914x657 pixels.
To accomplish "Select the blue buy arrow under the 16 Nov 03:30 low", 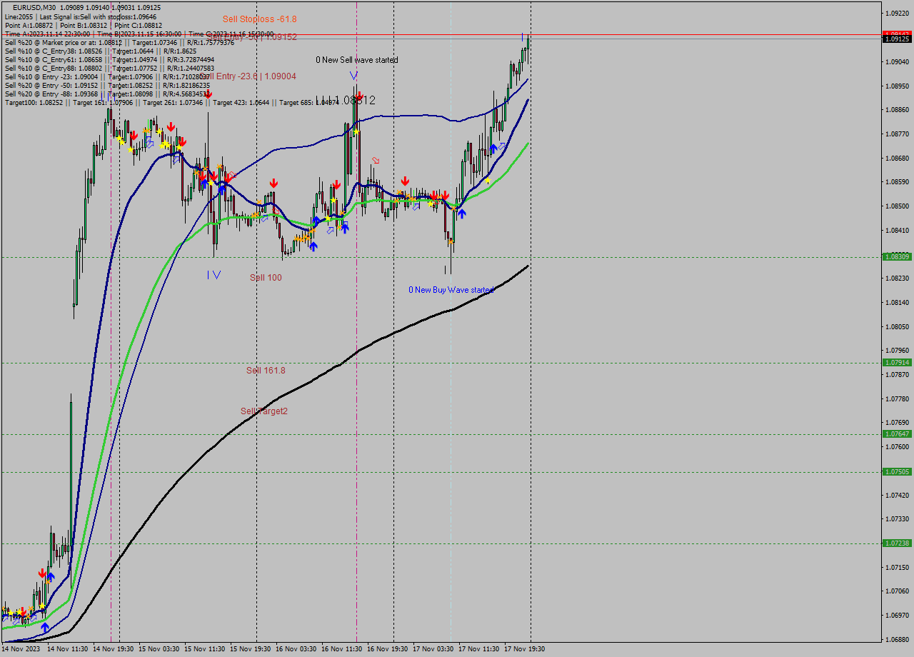I will [x=313, y=247].
